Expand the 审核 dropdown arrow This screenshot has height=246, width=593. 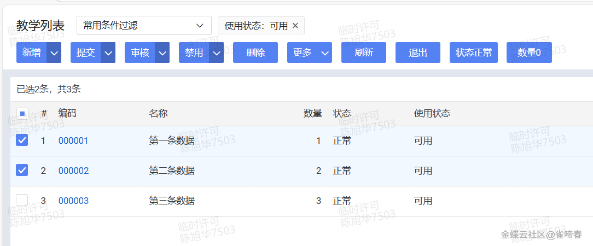tap(162, 52)
